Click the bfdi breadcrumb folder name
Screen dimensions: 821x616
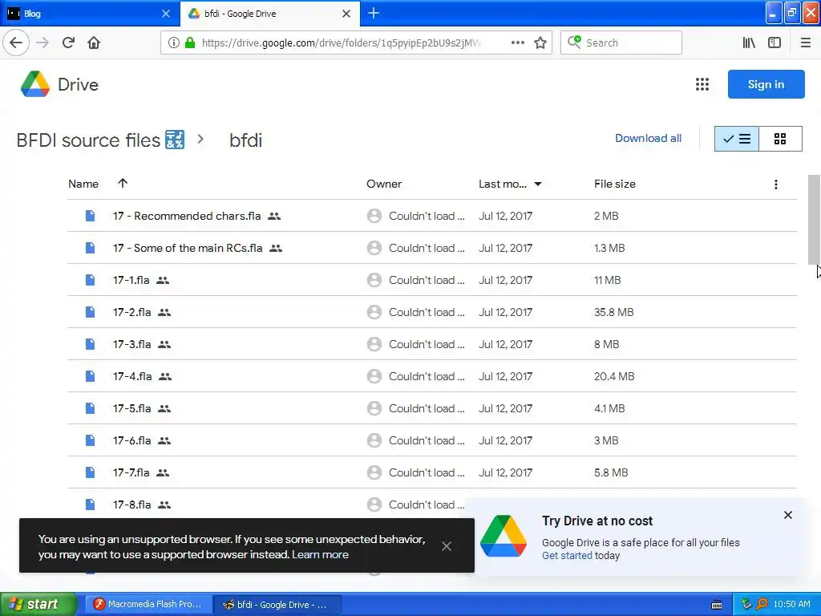pos(245,140)
